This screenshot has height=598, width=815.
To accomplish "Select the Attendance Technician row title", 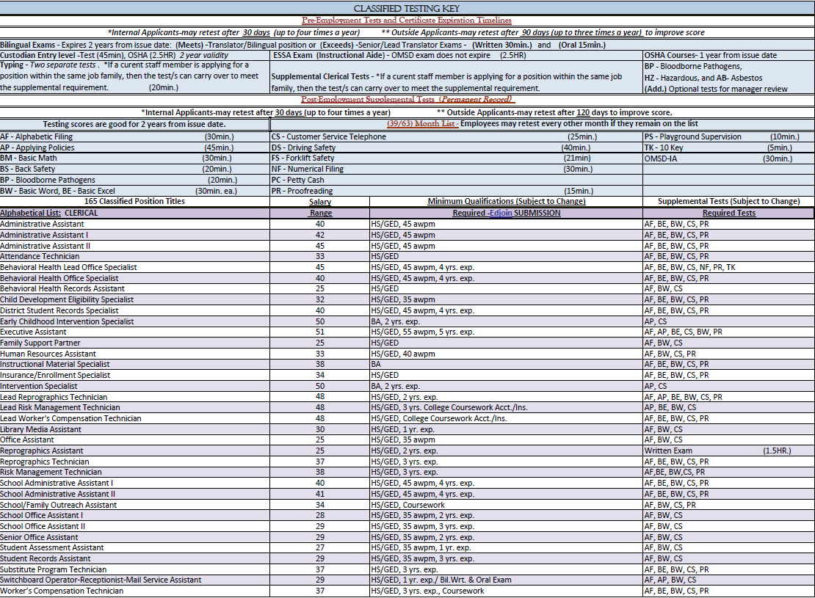I will point(40,256).
